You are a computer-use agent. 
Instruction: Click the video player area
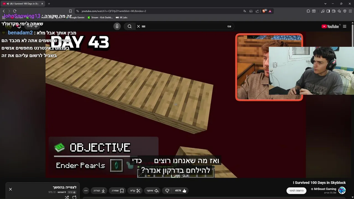[x=176, y=104]
